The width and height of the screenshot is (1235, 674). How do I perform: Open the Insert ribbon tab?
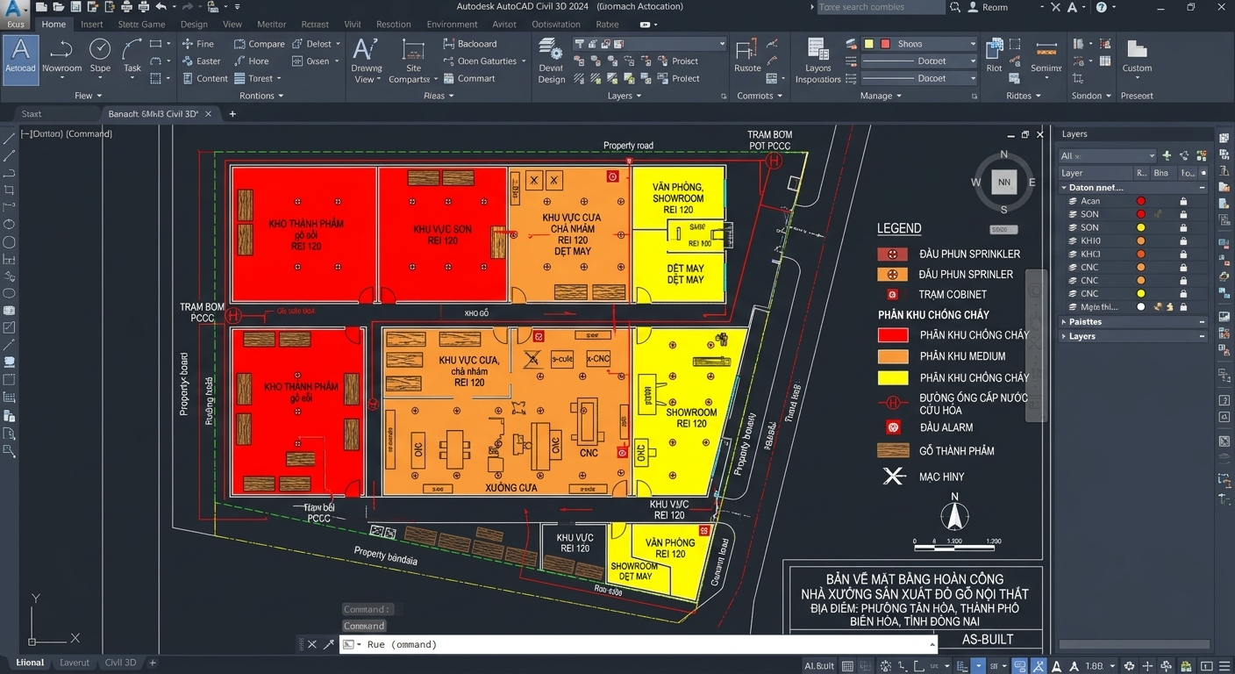click(x=92, y=25)
